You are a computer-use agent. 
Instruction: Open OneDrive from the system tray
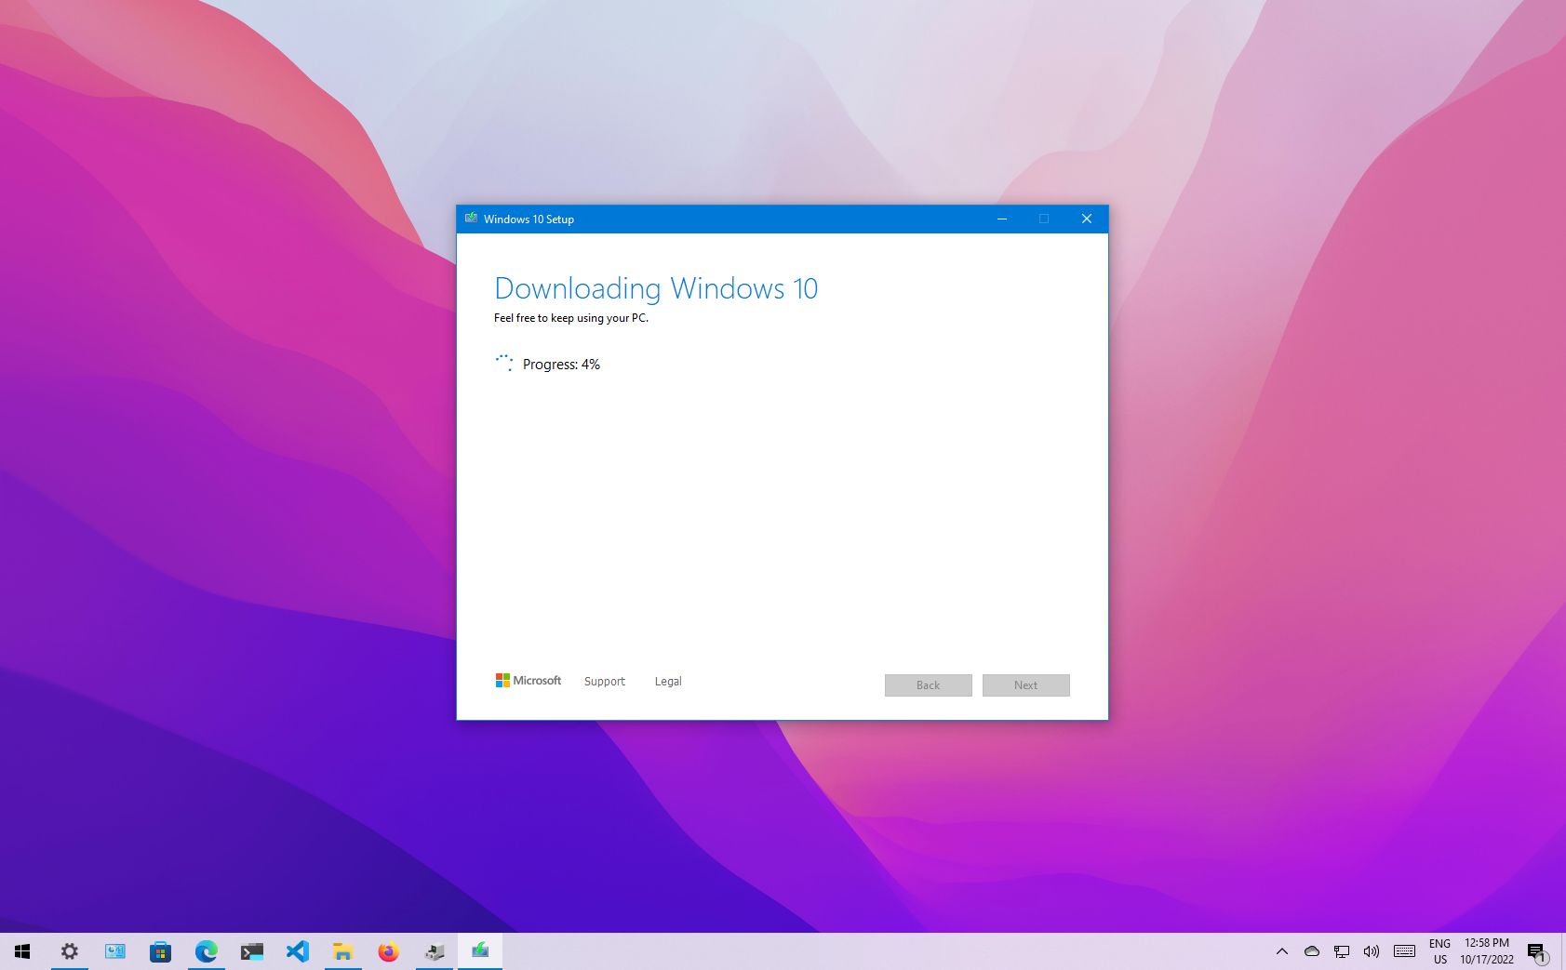coord(1311,950)
